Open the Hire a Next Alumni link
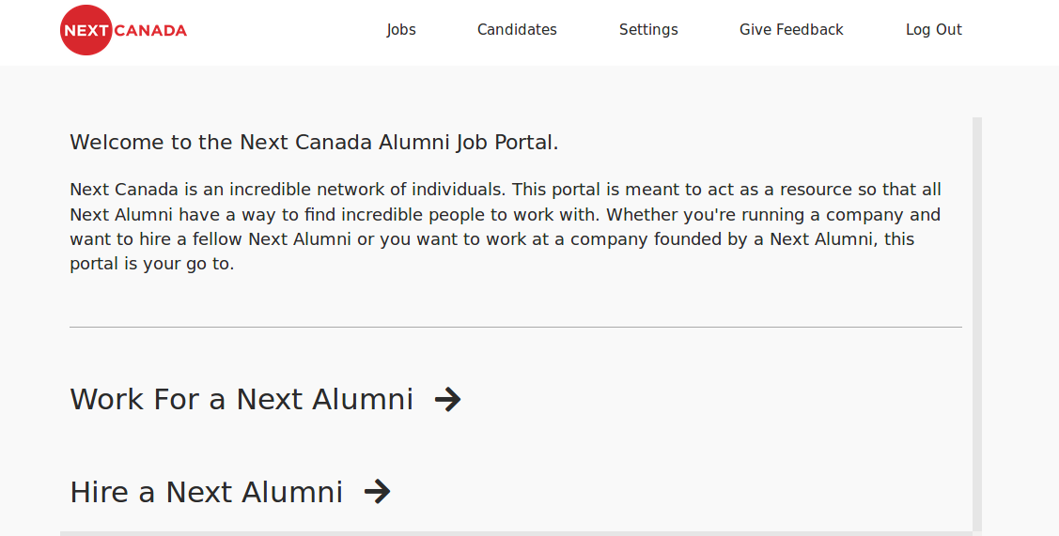1059x536 pixels. click(x=207, y=492)
